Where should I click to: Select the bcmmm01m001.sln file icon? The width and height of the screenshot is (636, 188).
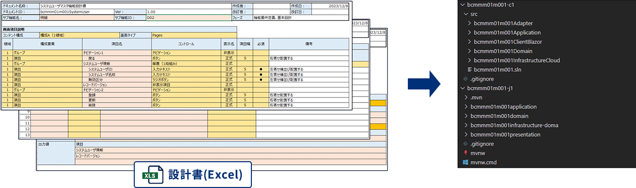click(x=470, y=69)
